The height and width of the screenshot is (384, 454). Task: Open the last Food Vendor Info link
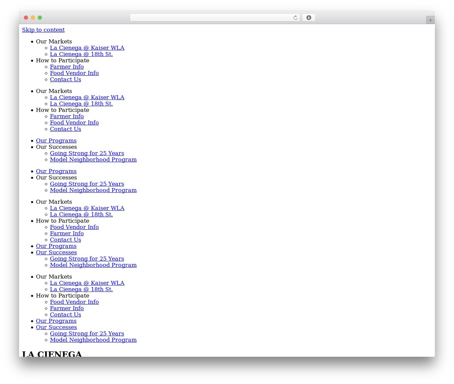[x=74, y=302]
